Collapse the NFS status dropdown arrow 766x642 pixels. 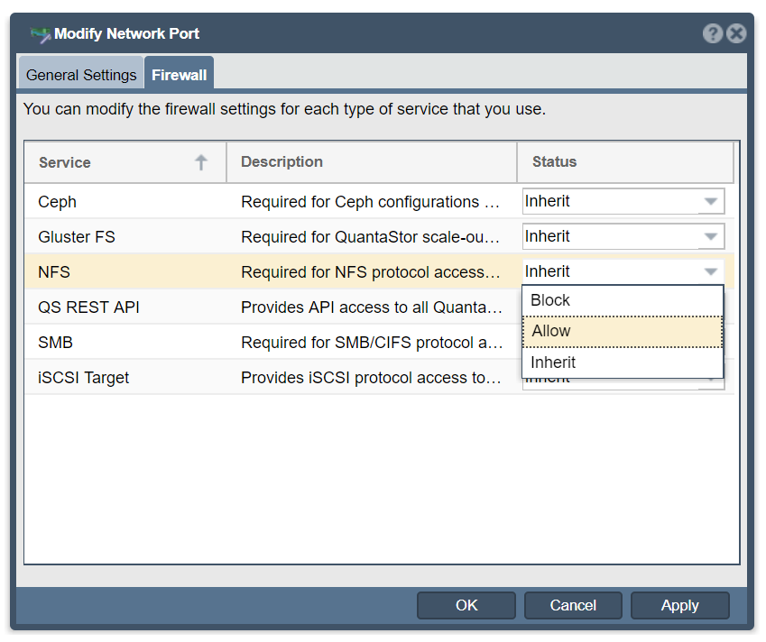(711, 271)
